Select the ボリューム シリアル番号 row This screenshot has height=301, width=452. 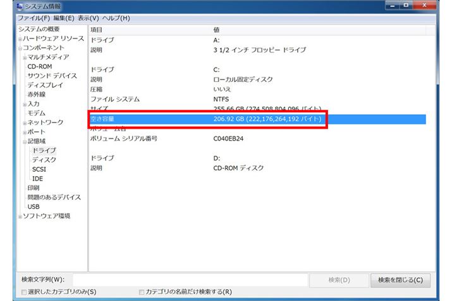(257, 139)
